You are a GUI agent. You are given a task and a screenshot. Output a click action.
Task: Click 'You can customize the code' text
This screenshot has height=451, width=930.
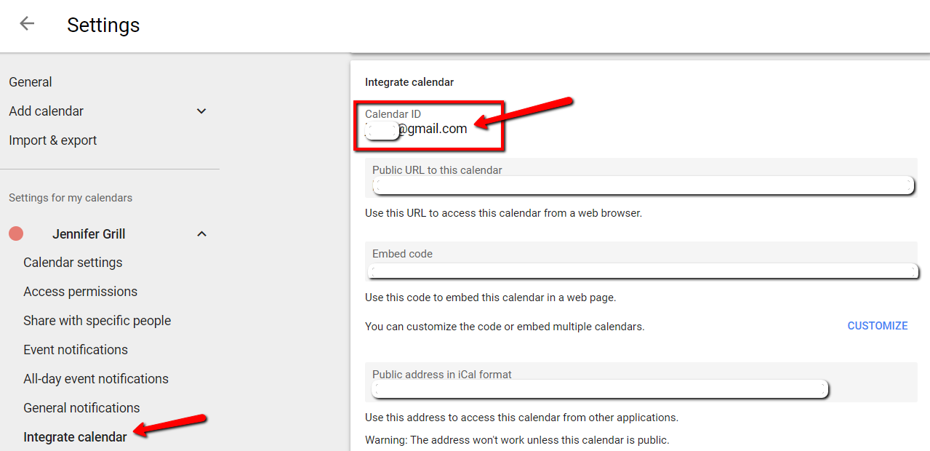(x=505, y=327)
